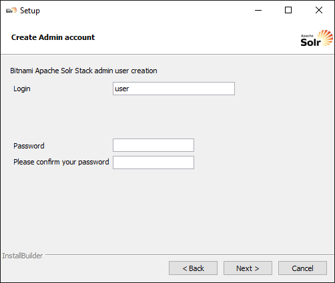Click the InstallBuilder label
335x283 pixels.
(x=23, y=256)
